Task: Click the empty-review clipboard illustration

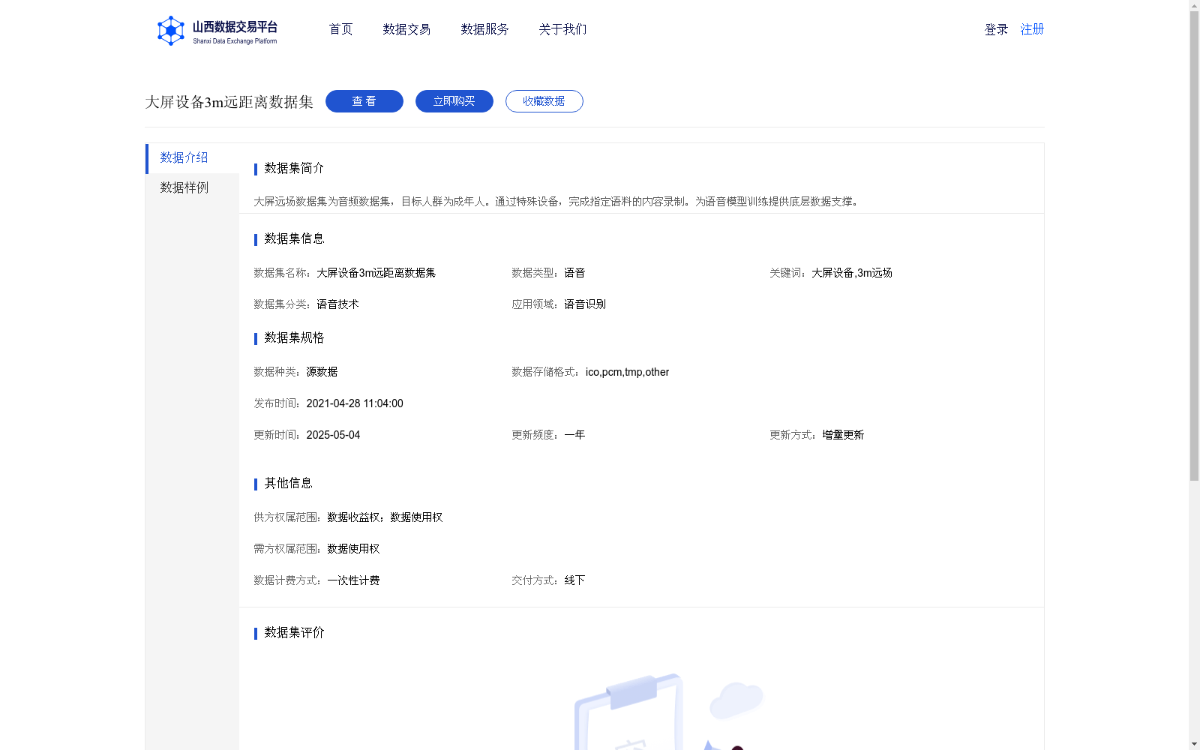Action: (x=667, y=712)
